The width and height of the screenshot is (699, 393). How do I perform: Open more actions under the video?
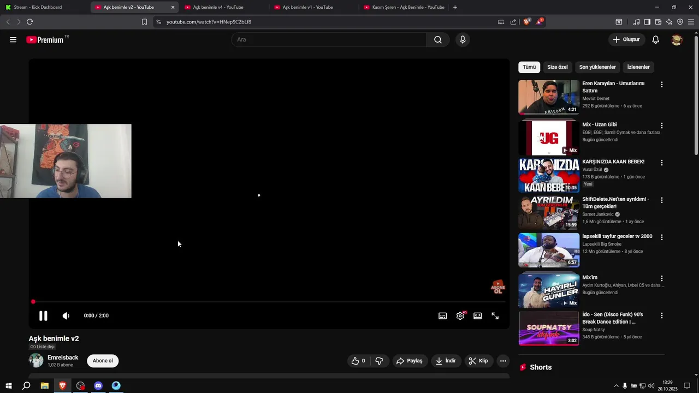point(503,361)
